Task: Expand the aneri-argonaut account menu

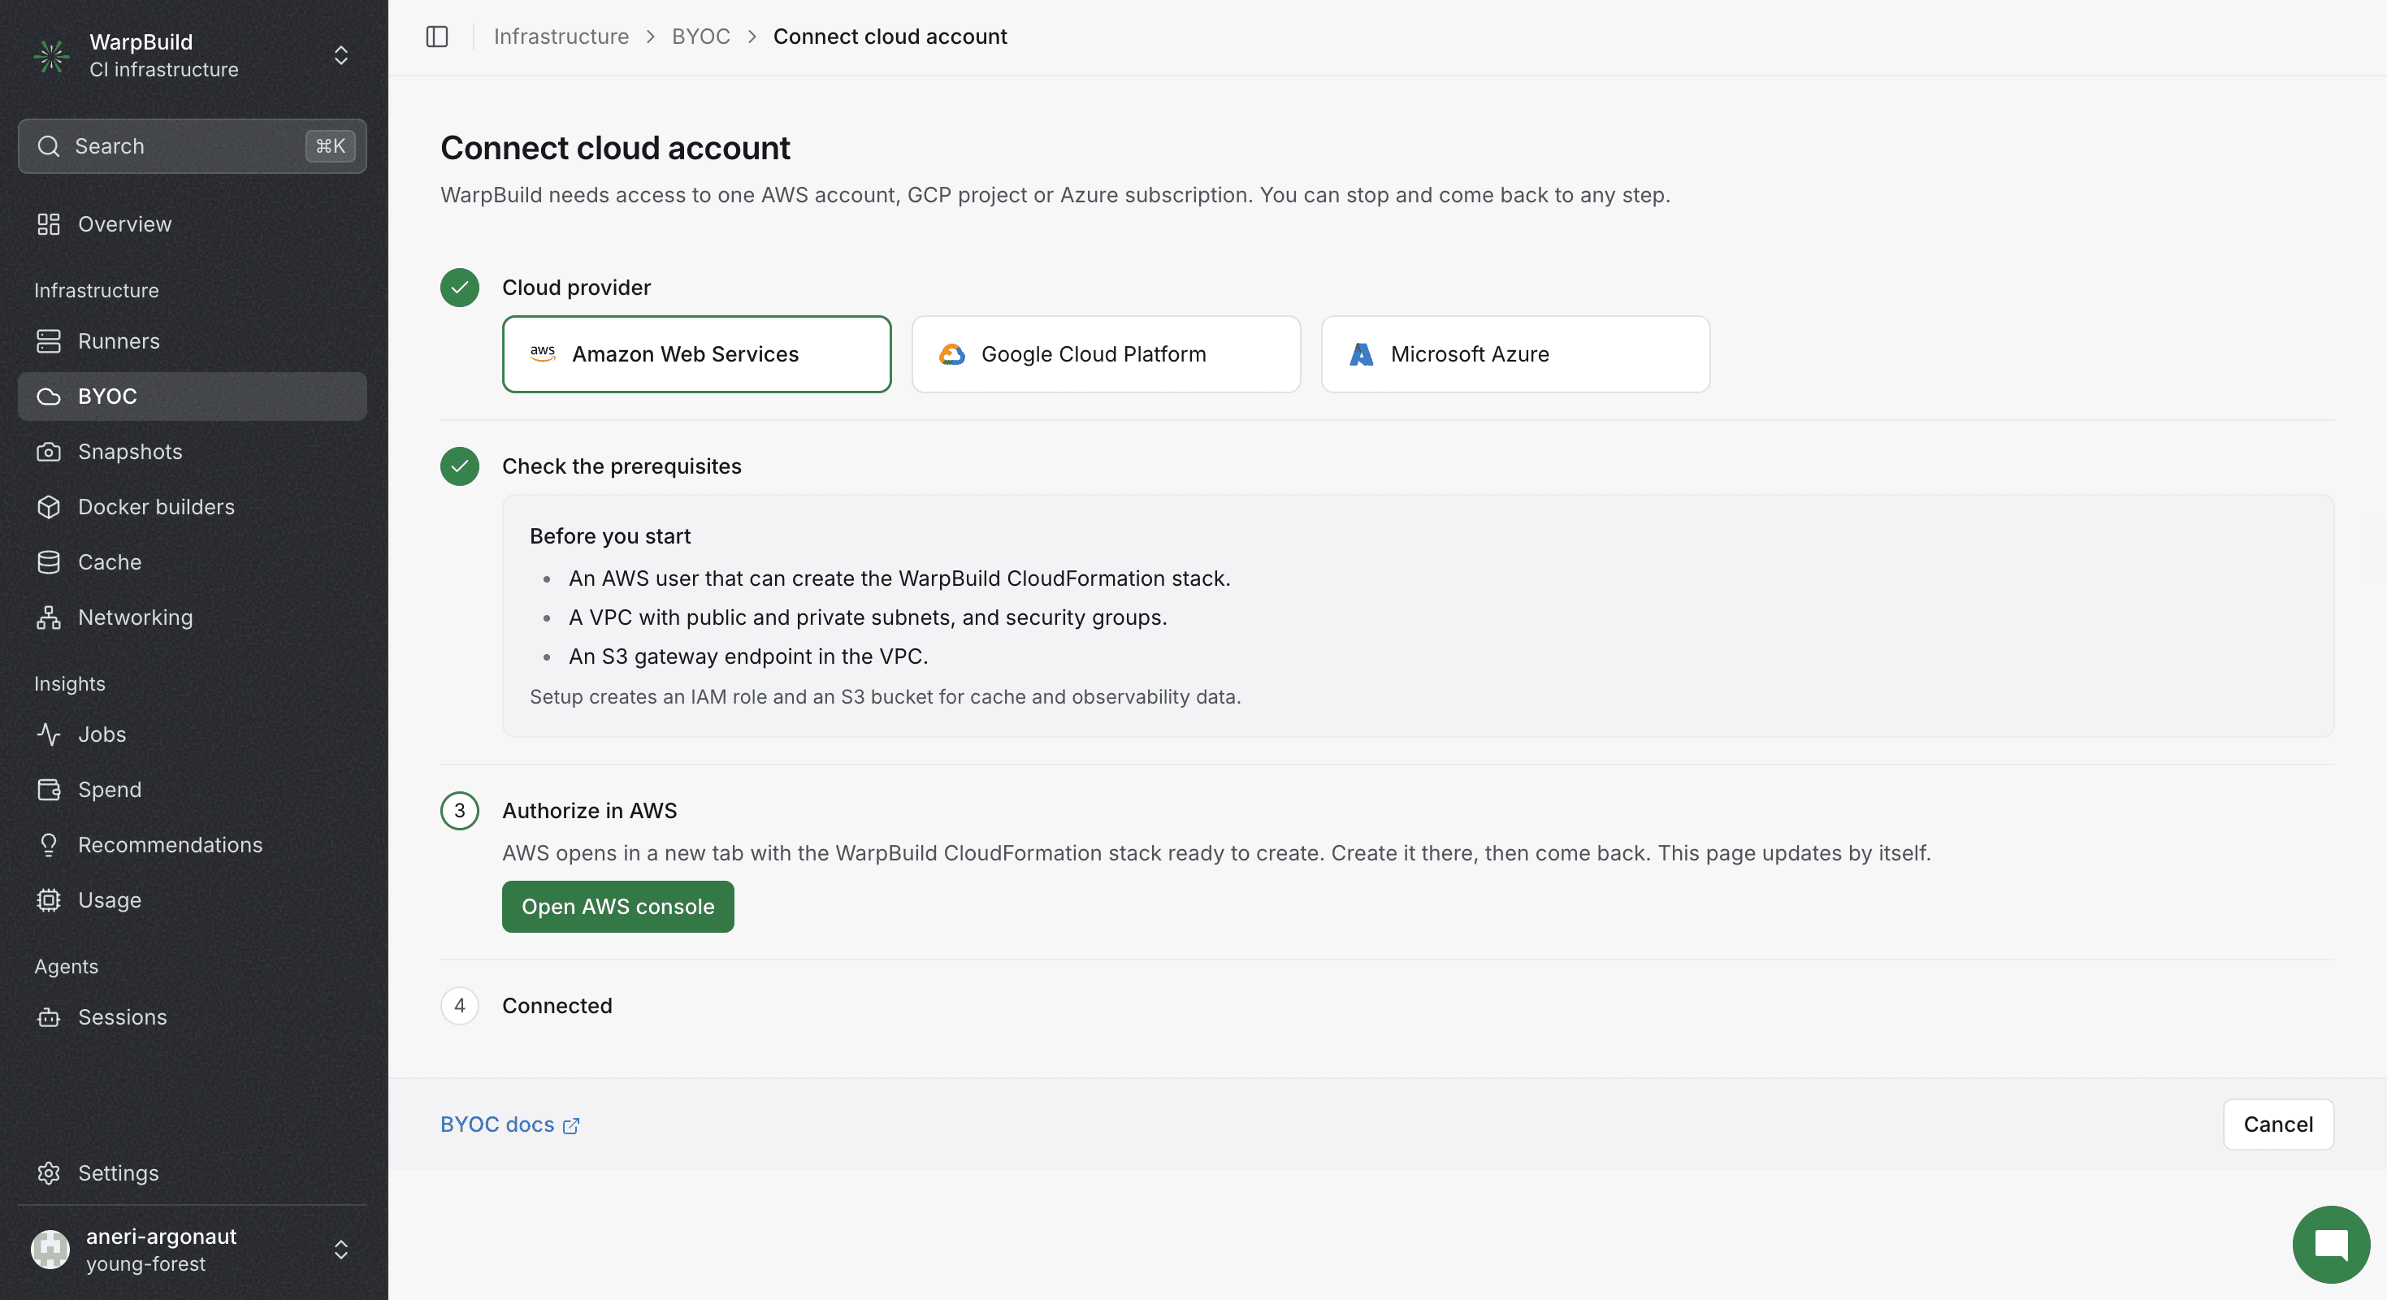Action: click(x=341, y=1249)
